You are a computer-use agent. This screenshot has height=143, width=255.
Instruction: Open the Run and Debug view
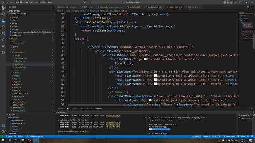(x=3, y=27)
